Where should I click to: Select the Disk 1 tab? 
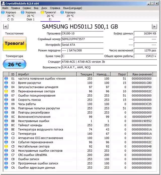pos(30,16)
